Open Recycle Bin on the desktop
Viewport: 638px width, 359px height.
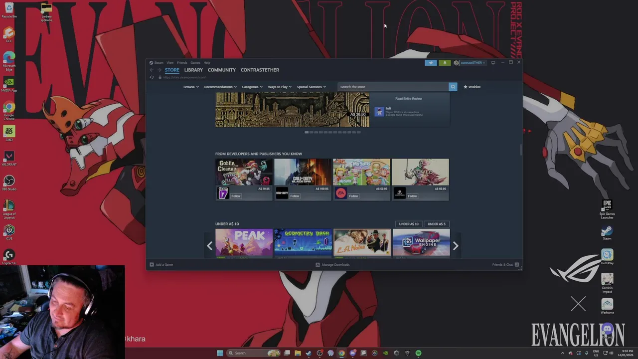coord(8,9)
